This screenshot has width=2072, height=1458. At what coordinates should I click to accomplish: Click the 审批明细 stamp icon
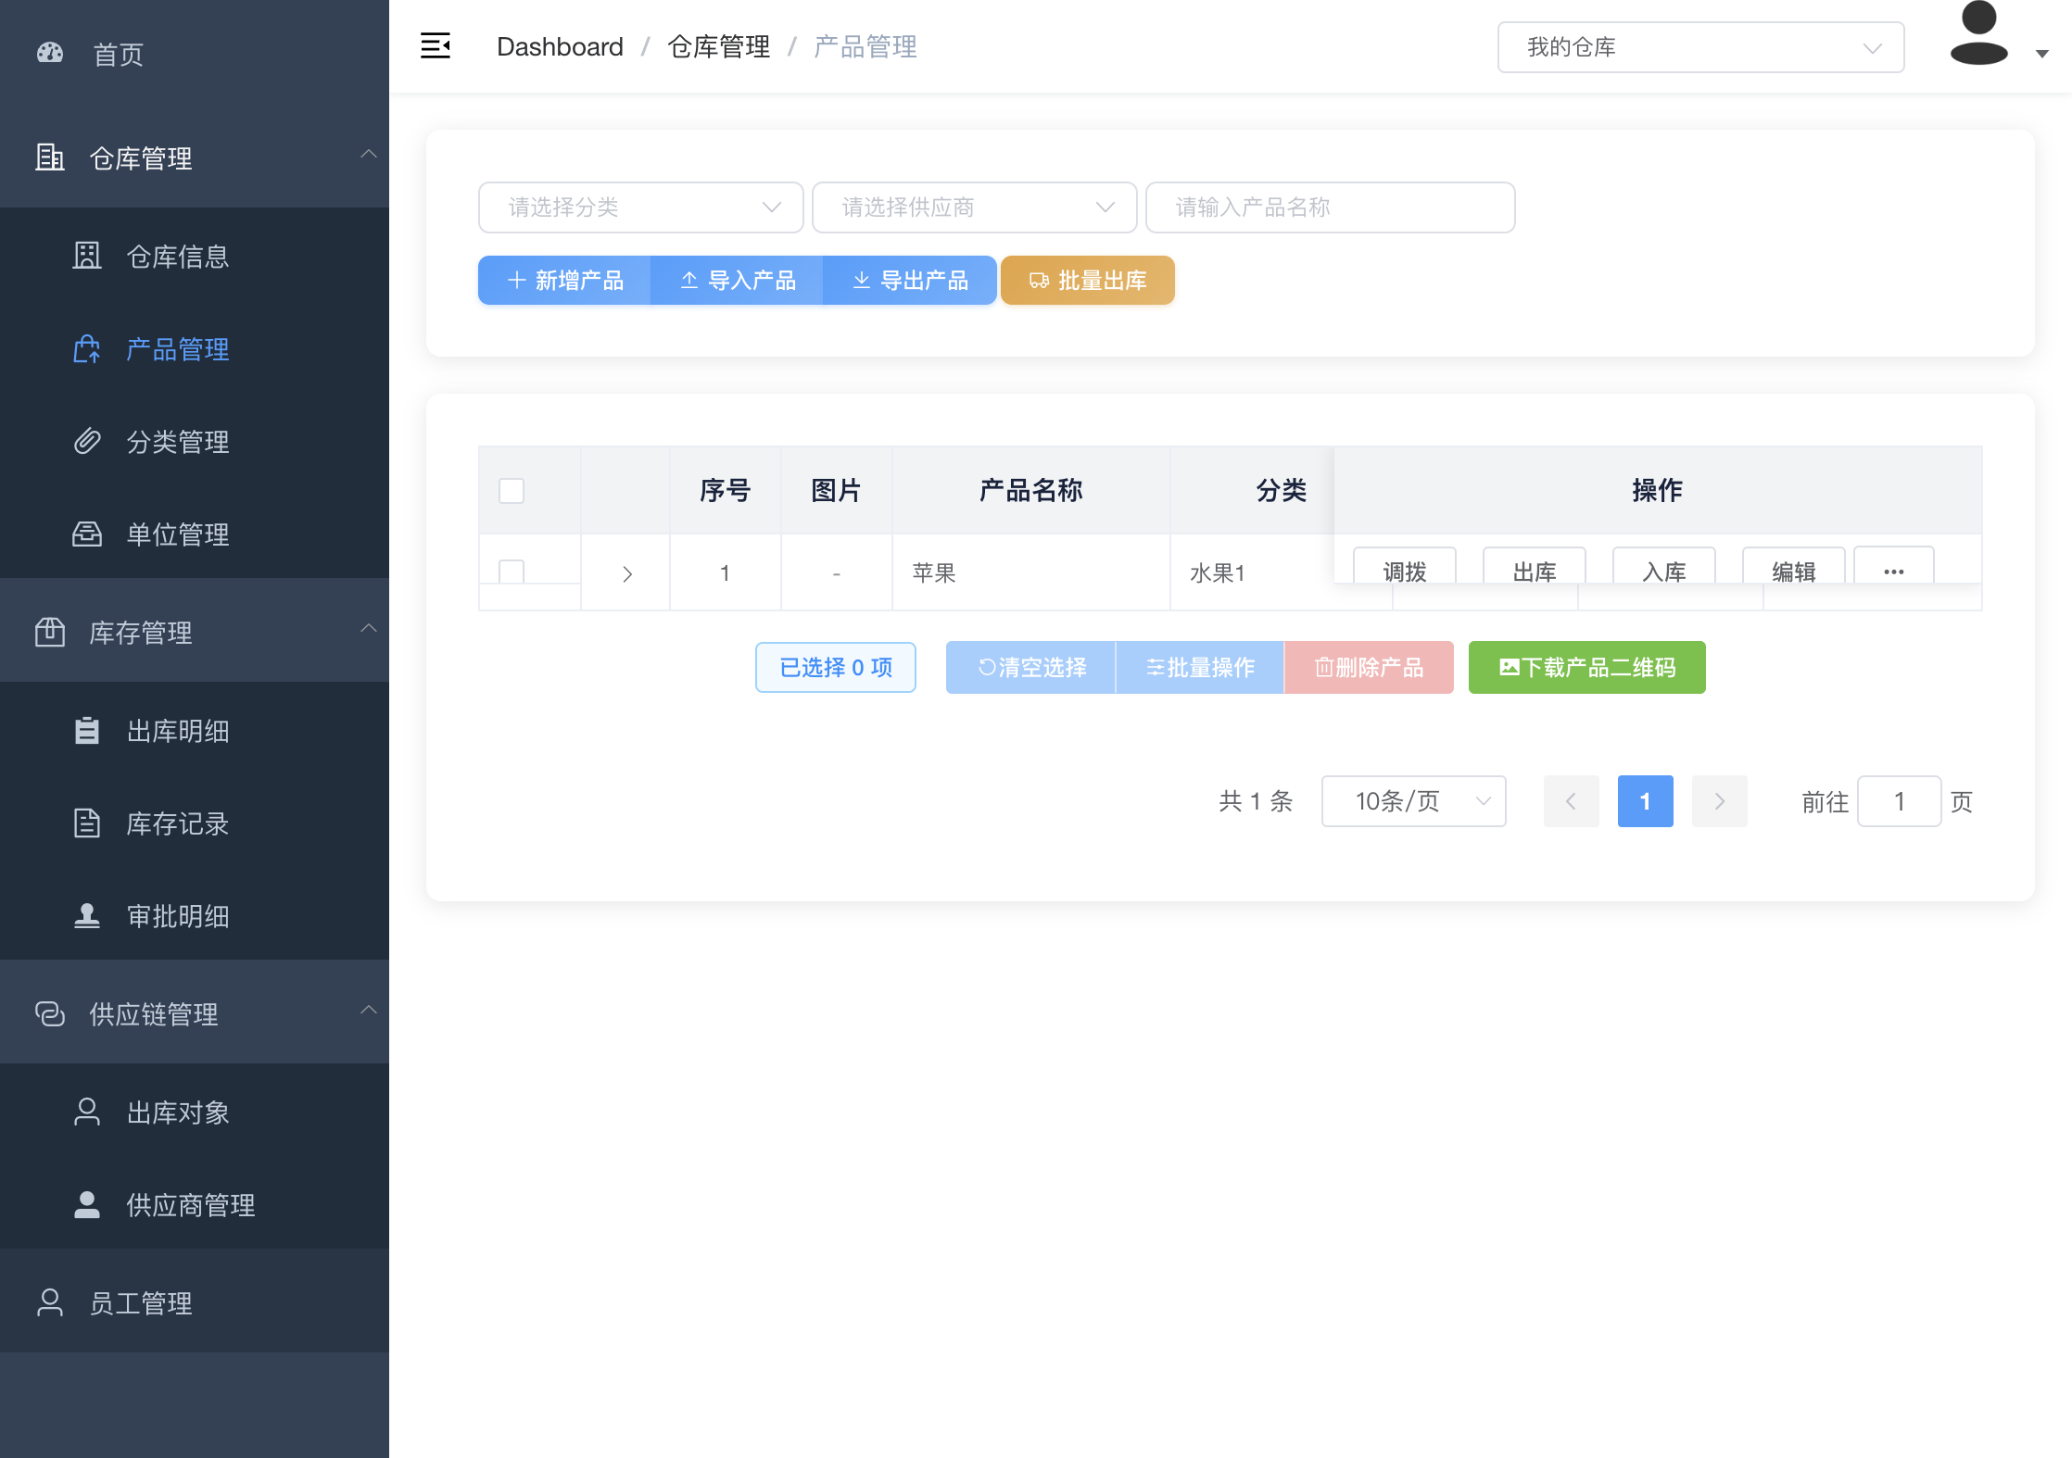[87, 916]
